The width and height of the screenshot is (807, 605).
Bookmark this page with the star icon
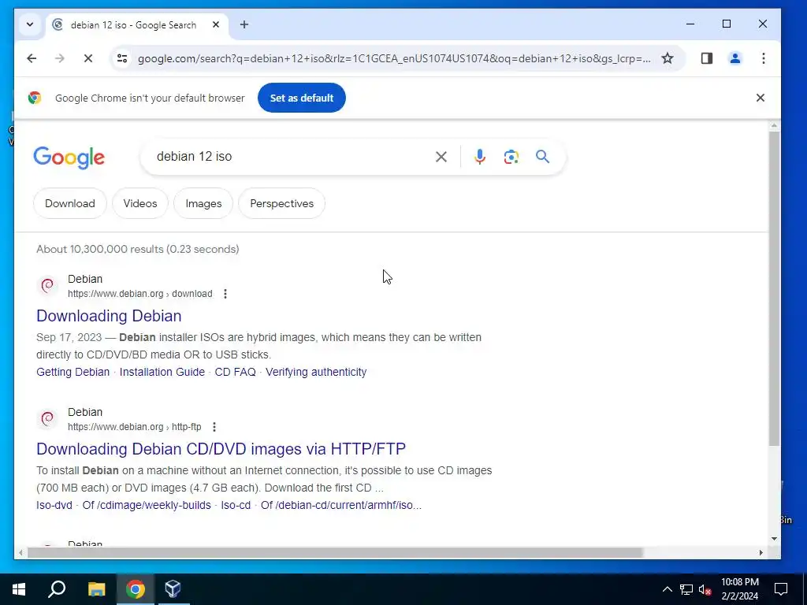coord(668,58)
